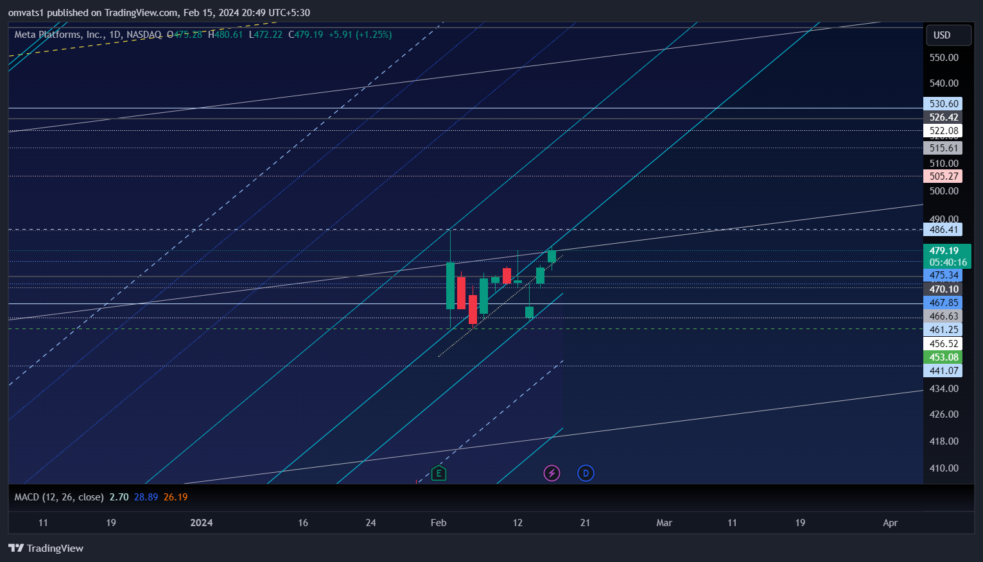Viewport: 983px width, 562px height.
Task: Select the 522.08 price label
Action: 943,131
